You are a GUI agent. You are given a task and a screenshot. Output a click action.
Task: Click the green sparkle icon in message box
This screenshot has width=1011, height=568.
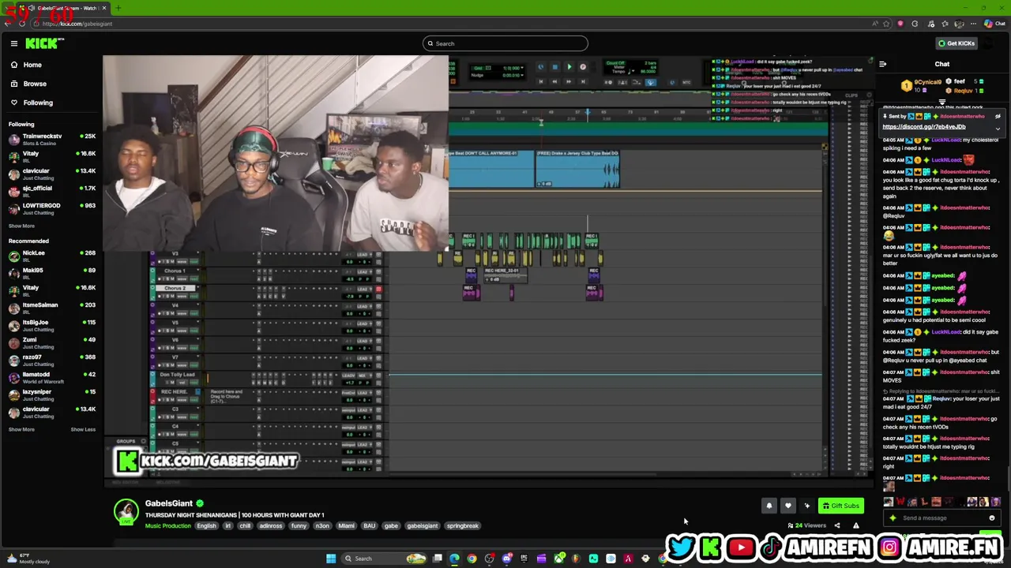coord(893,518)
